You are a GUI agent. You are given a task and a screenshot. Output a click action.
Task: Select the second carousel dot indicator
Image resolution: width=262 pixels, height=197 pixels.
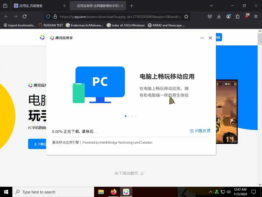click(x=129, y=116)
